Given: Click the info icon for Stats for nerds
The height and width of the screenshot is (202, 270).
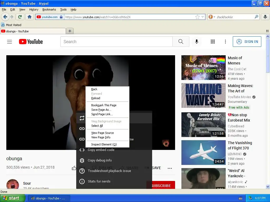Looking at the screenshot, I should pos(82,181).
